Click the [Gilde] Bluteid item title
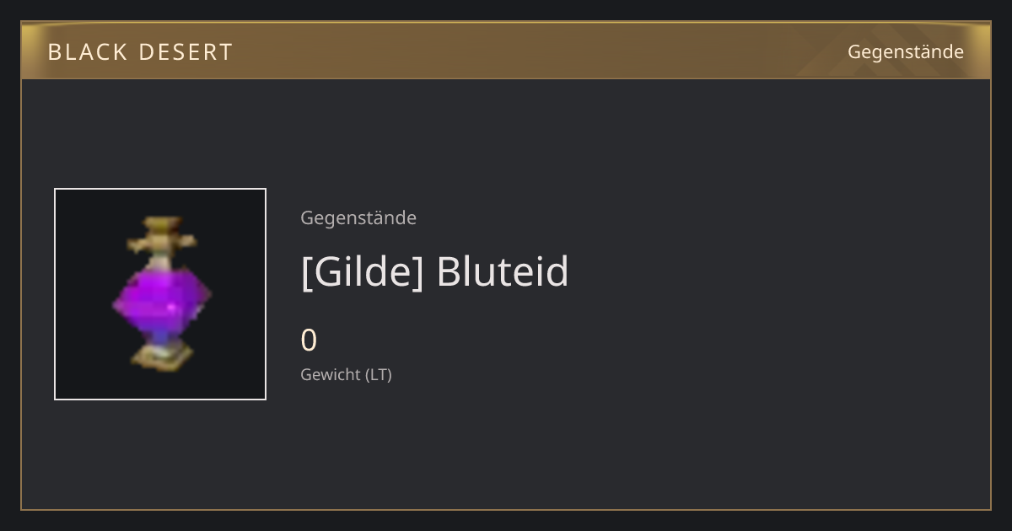1012x531 pixels. pyautogui.click(x=434, y=271)
